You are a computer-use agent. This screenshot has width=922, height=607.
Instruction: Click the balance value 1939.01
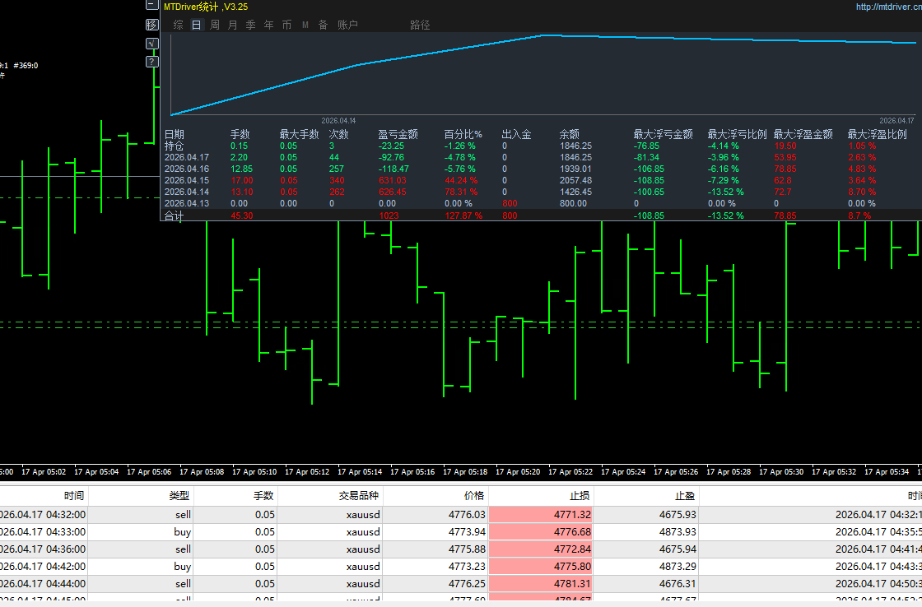click(x=575, y=169)
